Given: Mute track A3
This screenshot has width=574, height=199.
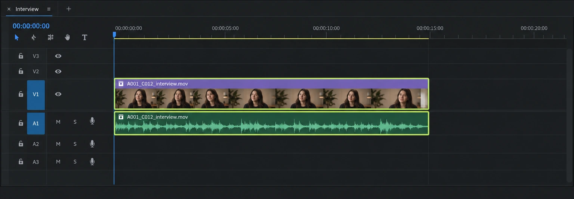Looking at the screenshot, I should pos(58,162).
